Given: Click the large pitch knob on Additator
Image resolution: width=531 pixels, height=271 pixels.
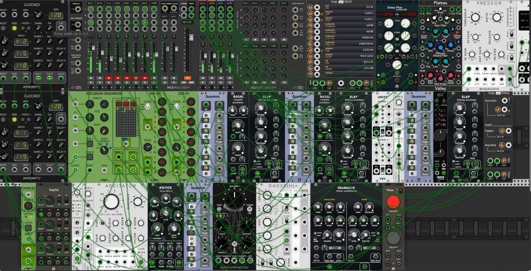Looking at the screenshot, I should coord(111,202).
